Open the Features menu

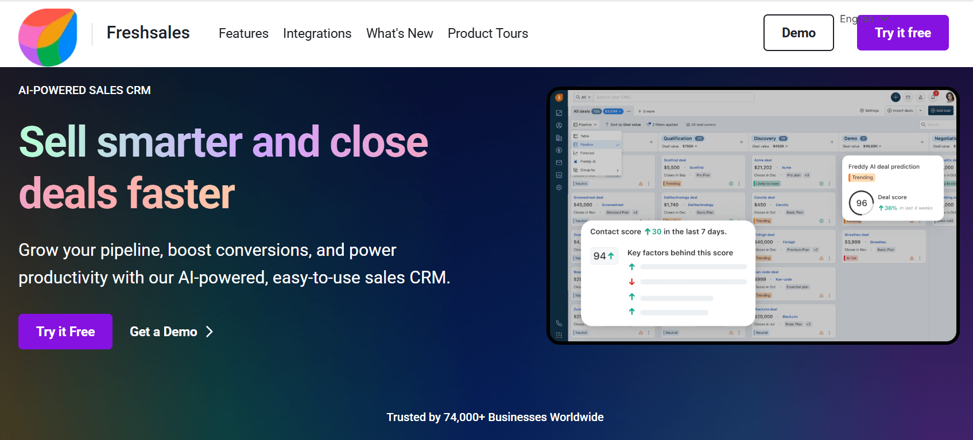click(243, 33)
